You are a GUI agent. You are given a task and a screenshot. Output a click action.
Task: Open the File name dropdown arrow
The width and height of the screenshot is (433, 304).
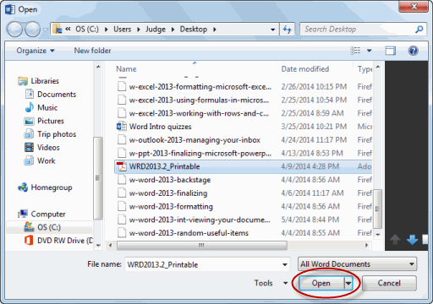pos(285,264)
